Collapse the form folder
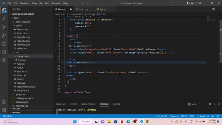222x125 pixels. [16, 18]
